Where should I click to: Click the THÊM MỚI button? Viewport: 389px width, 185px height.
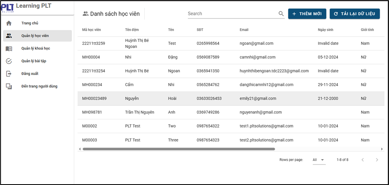pos(307,14)
